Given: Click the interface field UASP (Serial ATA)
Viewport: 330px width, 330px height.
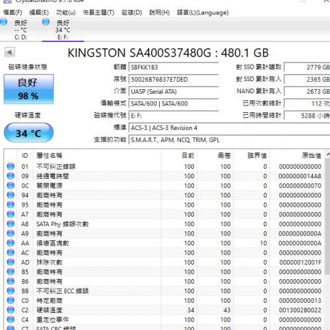Looking at the screenshot, I should point(174,92).
